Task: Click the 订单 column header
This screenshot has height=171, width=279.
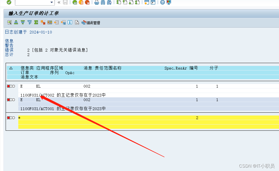Action: [25, 72]
